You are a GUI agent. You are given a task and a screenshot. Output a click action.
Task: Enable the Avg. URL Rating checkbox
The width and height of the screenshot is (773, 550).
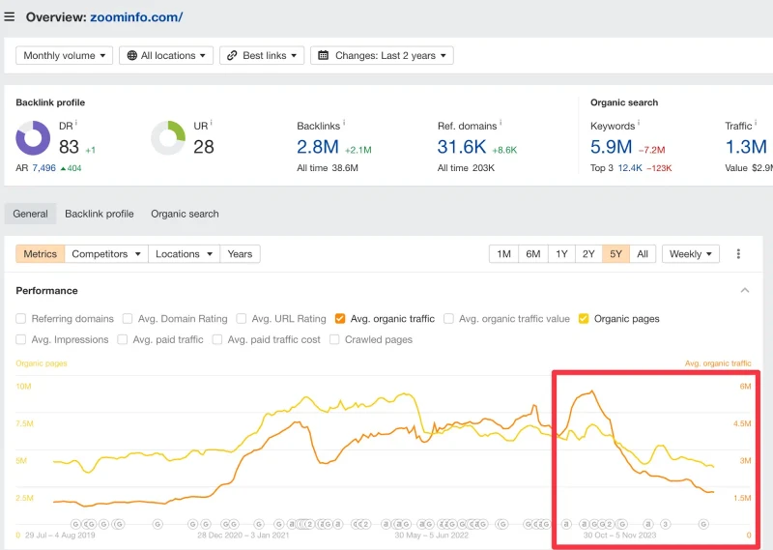(x=241, y=319)
